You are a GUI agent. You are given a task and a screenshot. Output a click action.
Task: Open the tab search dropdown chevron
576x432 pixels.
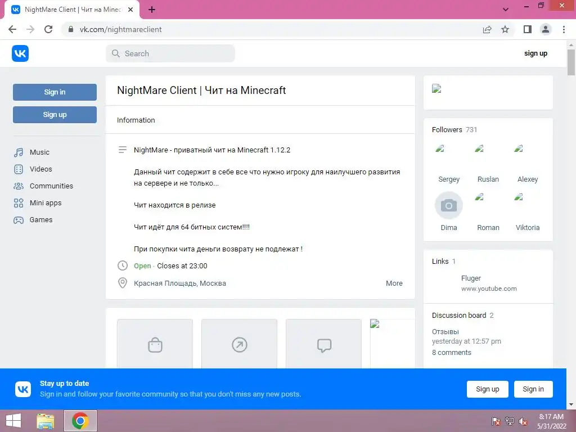pyautogui.click(x=506, y=10)
